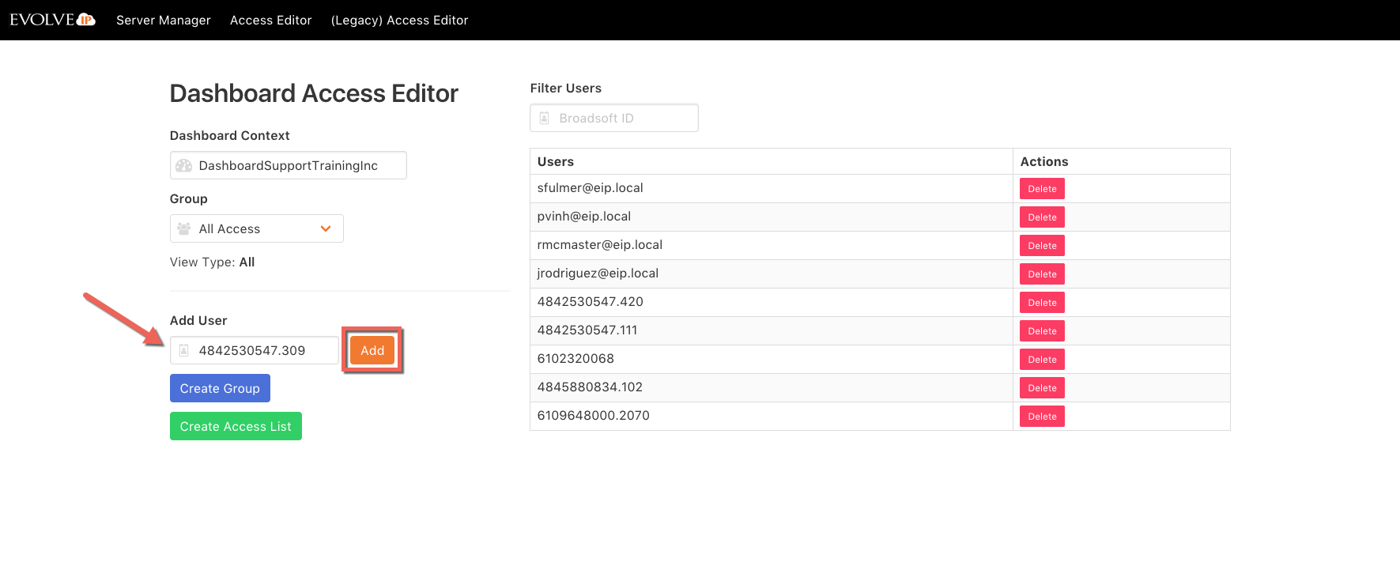
Task: Click the Add User input containing 4842530547.309
Action: tap(261, 351)
